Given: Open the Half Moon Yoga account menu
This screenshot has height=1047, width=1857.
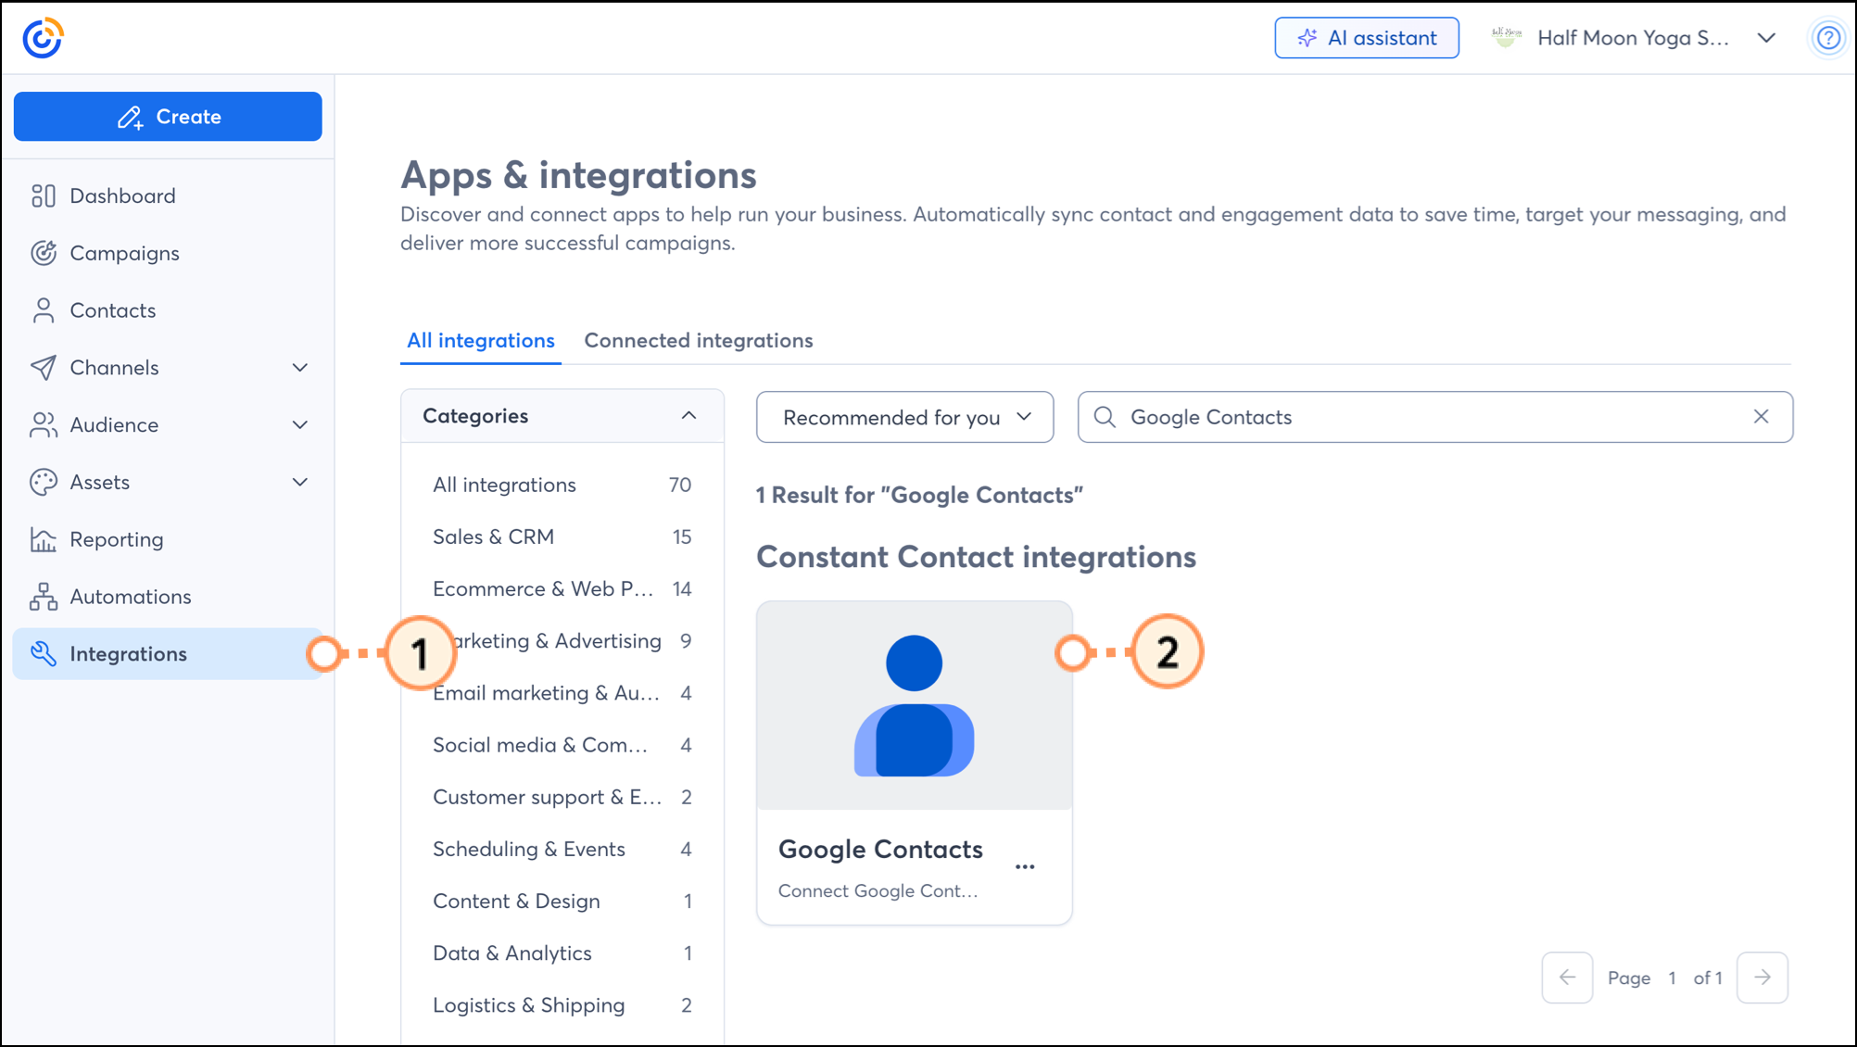Looking at the screenshot, I should [1635, 38].
